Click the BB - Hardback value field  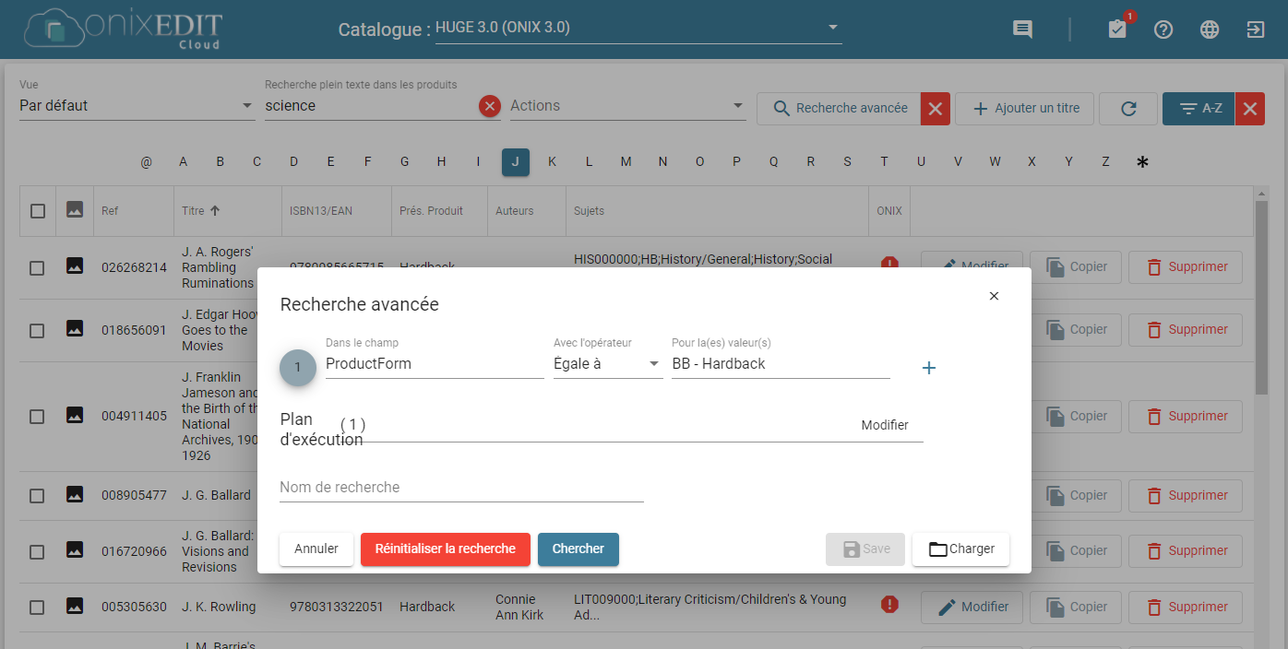[781, 364]
